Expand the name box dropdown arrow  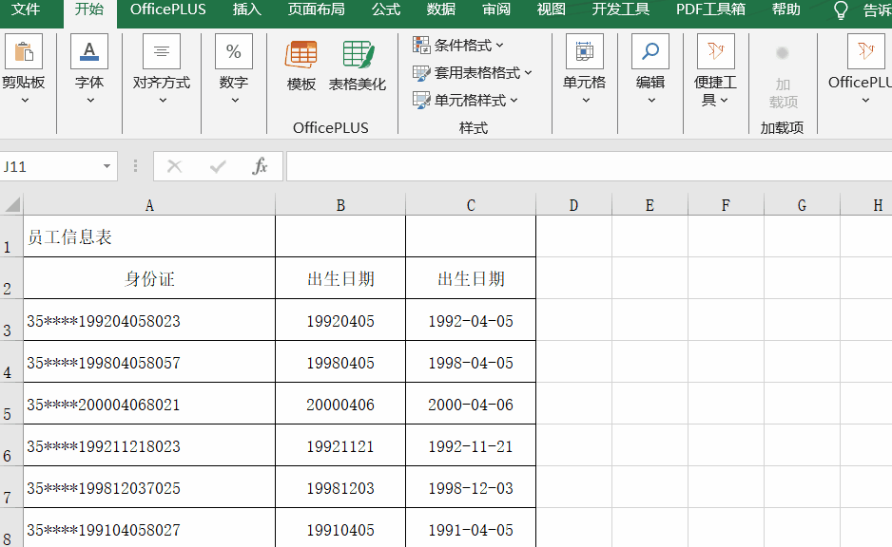point(107,166)
